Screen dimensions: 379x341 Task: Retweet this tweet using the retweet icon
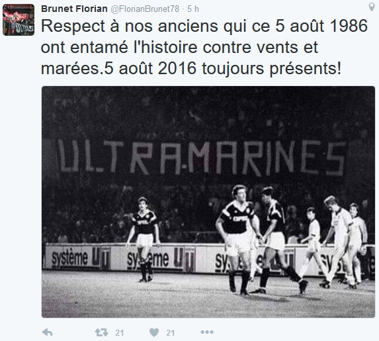tap(101, 332)
